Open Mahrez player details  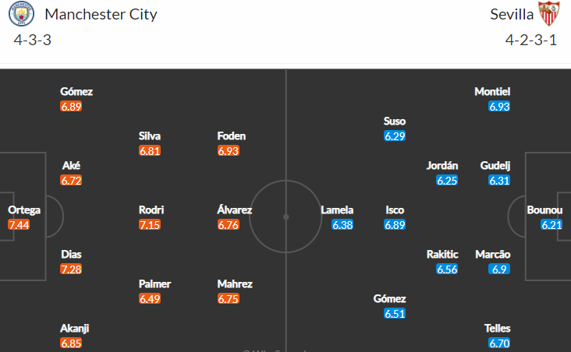[x=235, y=283]
